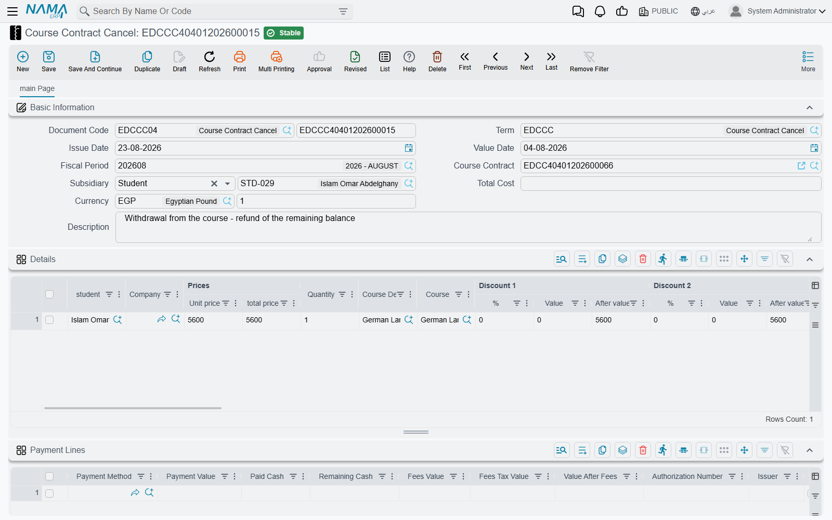832x520 pixels.
Task: Add a new line in Payment Lines
Action: [582, 450]
